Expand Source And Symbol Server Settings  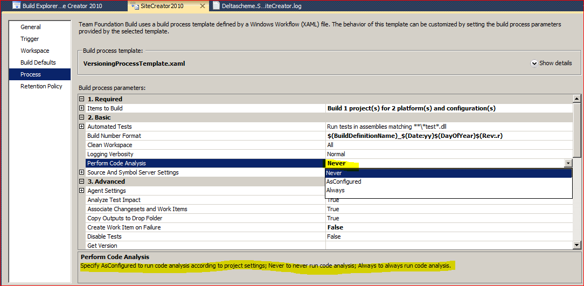(x=82, y=172)
